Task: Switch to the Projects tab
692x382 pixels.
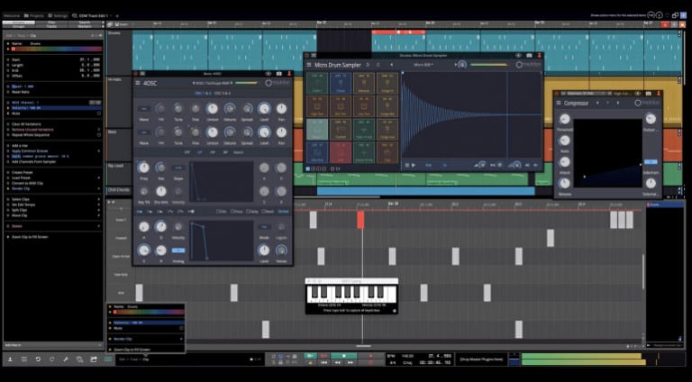Action: click(x=35, y=15)
